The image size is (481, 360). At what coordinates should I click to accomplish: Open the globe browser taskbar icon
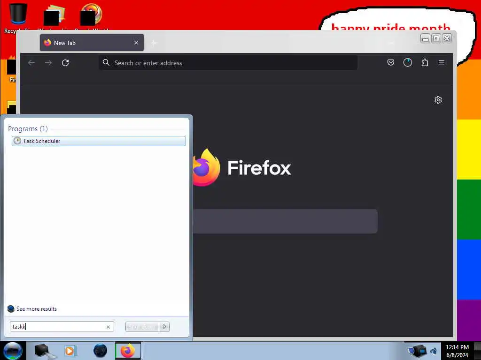click(x=101, y=351)
